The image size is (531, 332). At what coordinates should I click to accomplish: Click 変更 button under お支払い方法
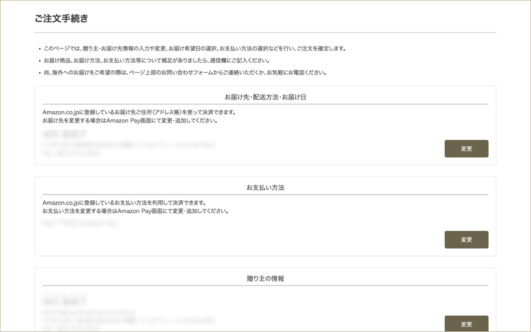[466, 239]
